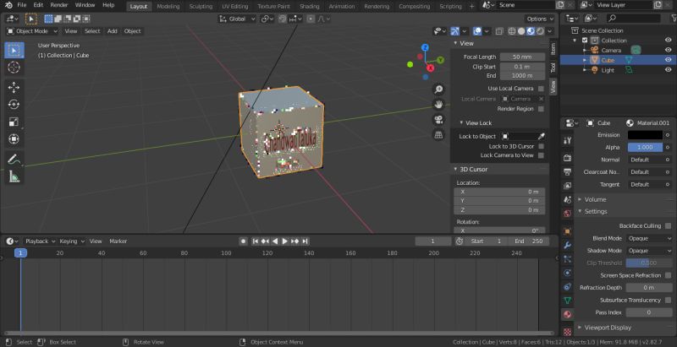
Task: Click the timeline End frame 250 field
Action: (x=528, y=241)
